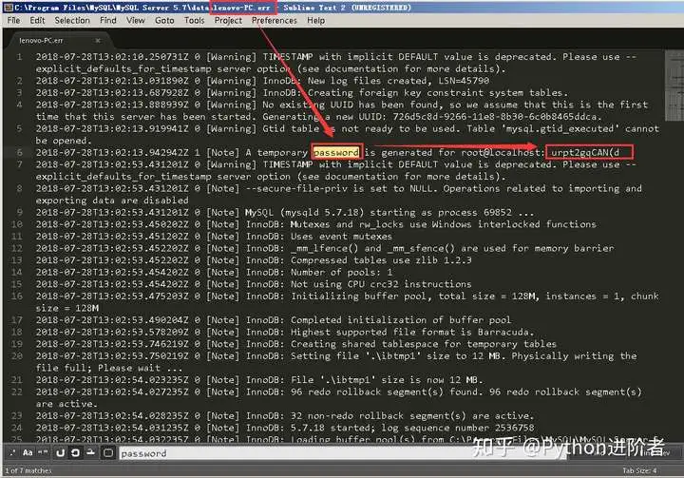Toggle whole word match option
The width and height of the screenshot is (684, 478).
(43, 452)
